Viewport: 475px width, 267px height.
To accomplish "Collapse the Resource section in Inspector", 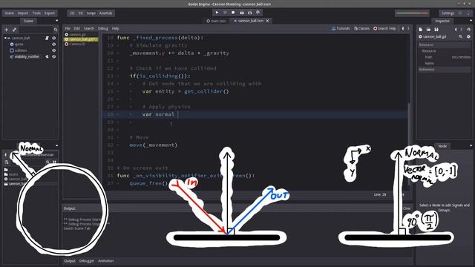I will 444,44.
